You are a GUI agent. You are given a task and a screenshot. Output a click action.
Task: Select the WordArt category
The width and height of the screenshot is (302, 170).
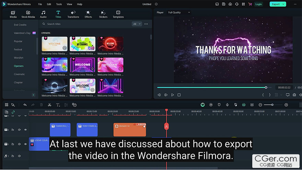point(19,58)
